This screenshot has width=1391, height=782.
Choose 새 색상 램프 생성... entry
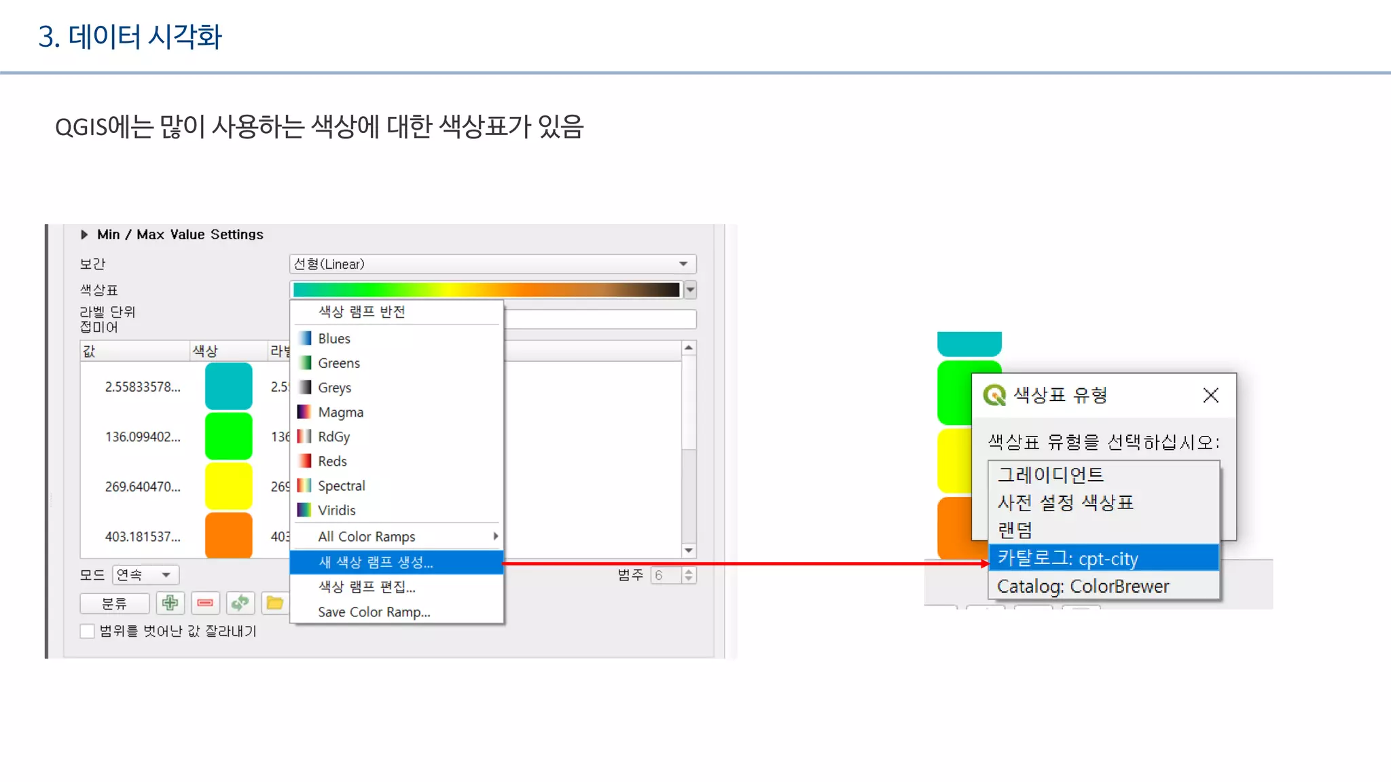(397, 562)
